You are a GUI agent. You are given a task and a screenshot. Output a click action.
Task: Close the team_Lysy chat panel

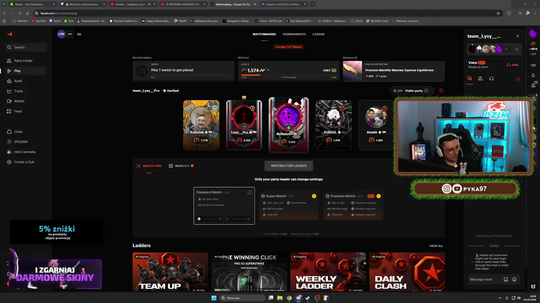coord(518,36)
